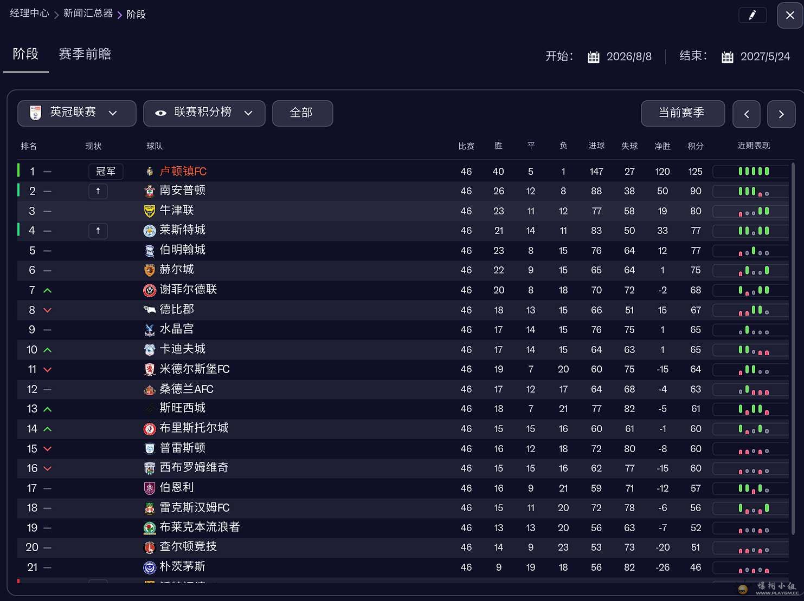This screenshot has width=804, height=601.
Task: Click the 布莱克本流浪者 club badge
Action: coord(150,528)
